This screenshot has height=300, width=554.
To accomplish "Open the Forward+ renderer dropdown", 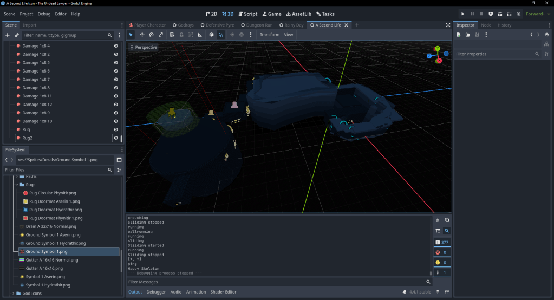I will coord(538,14).
